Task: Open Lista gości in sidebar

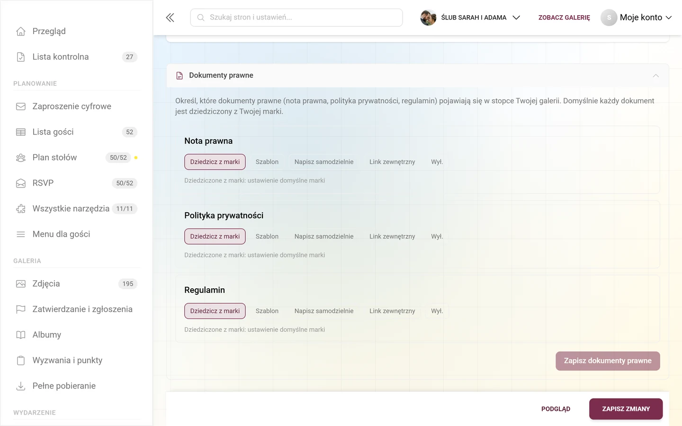Action: [x=76, y=132]
